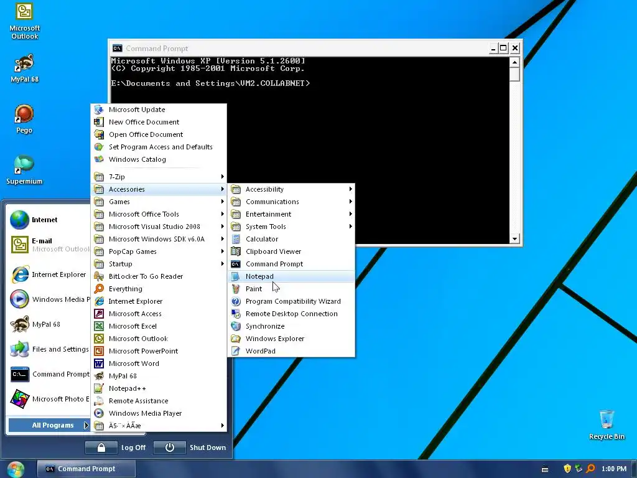Select Microsoft Update entry
This screenshot has width=637, height=478.
[159, 110]
